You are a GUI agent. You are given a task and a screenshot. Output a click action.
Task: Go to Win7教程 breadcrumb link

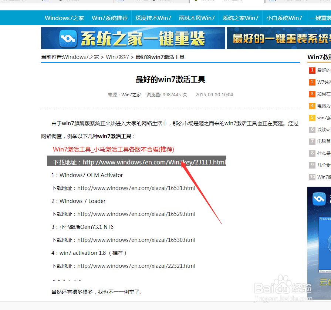pyautogui.click(x=117, y=57)
